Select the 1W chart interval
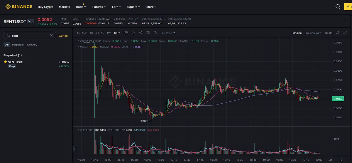 [109, 33]
